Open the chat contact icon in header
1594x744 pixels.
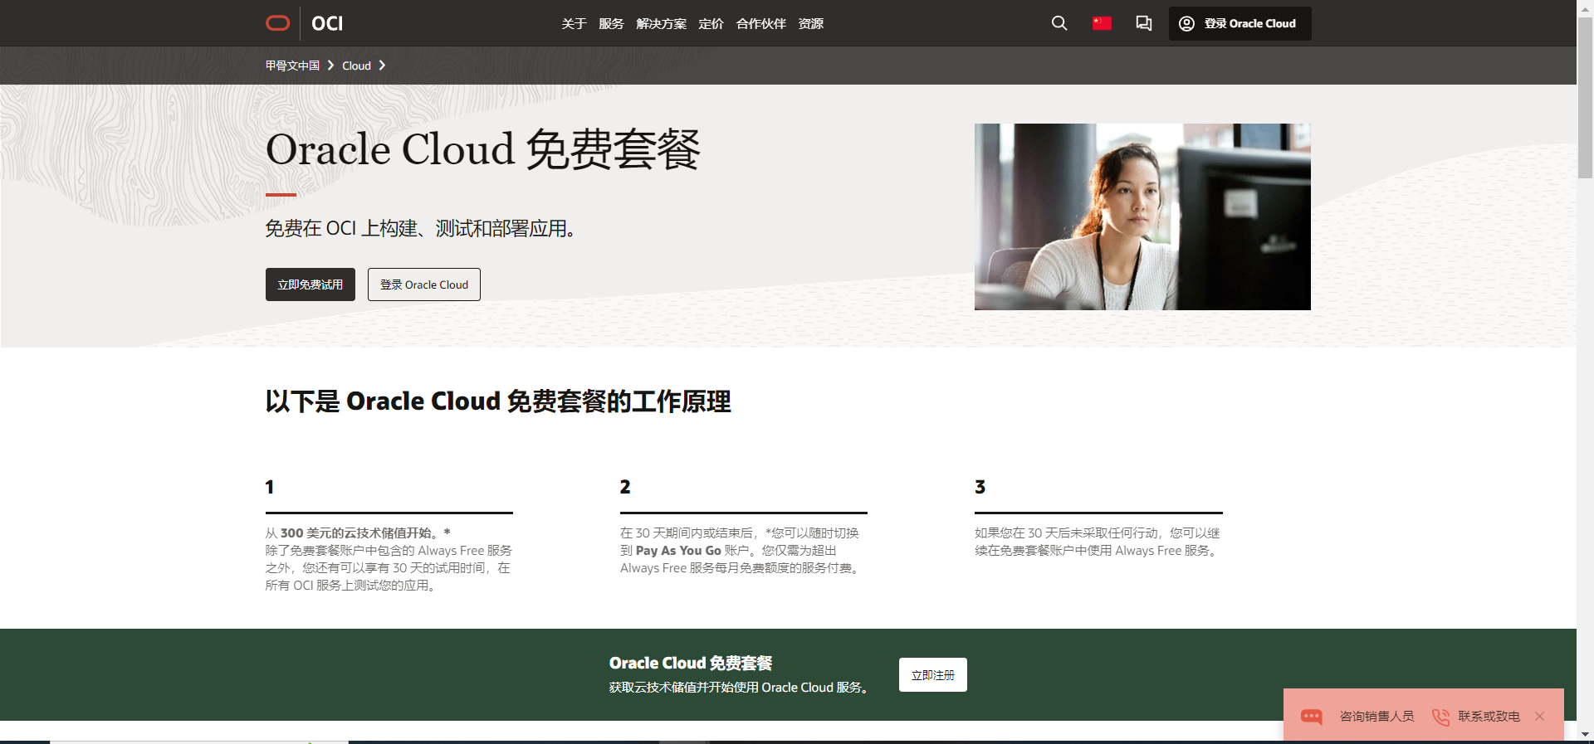pyautogui.click(x=1144, y=23)
